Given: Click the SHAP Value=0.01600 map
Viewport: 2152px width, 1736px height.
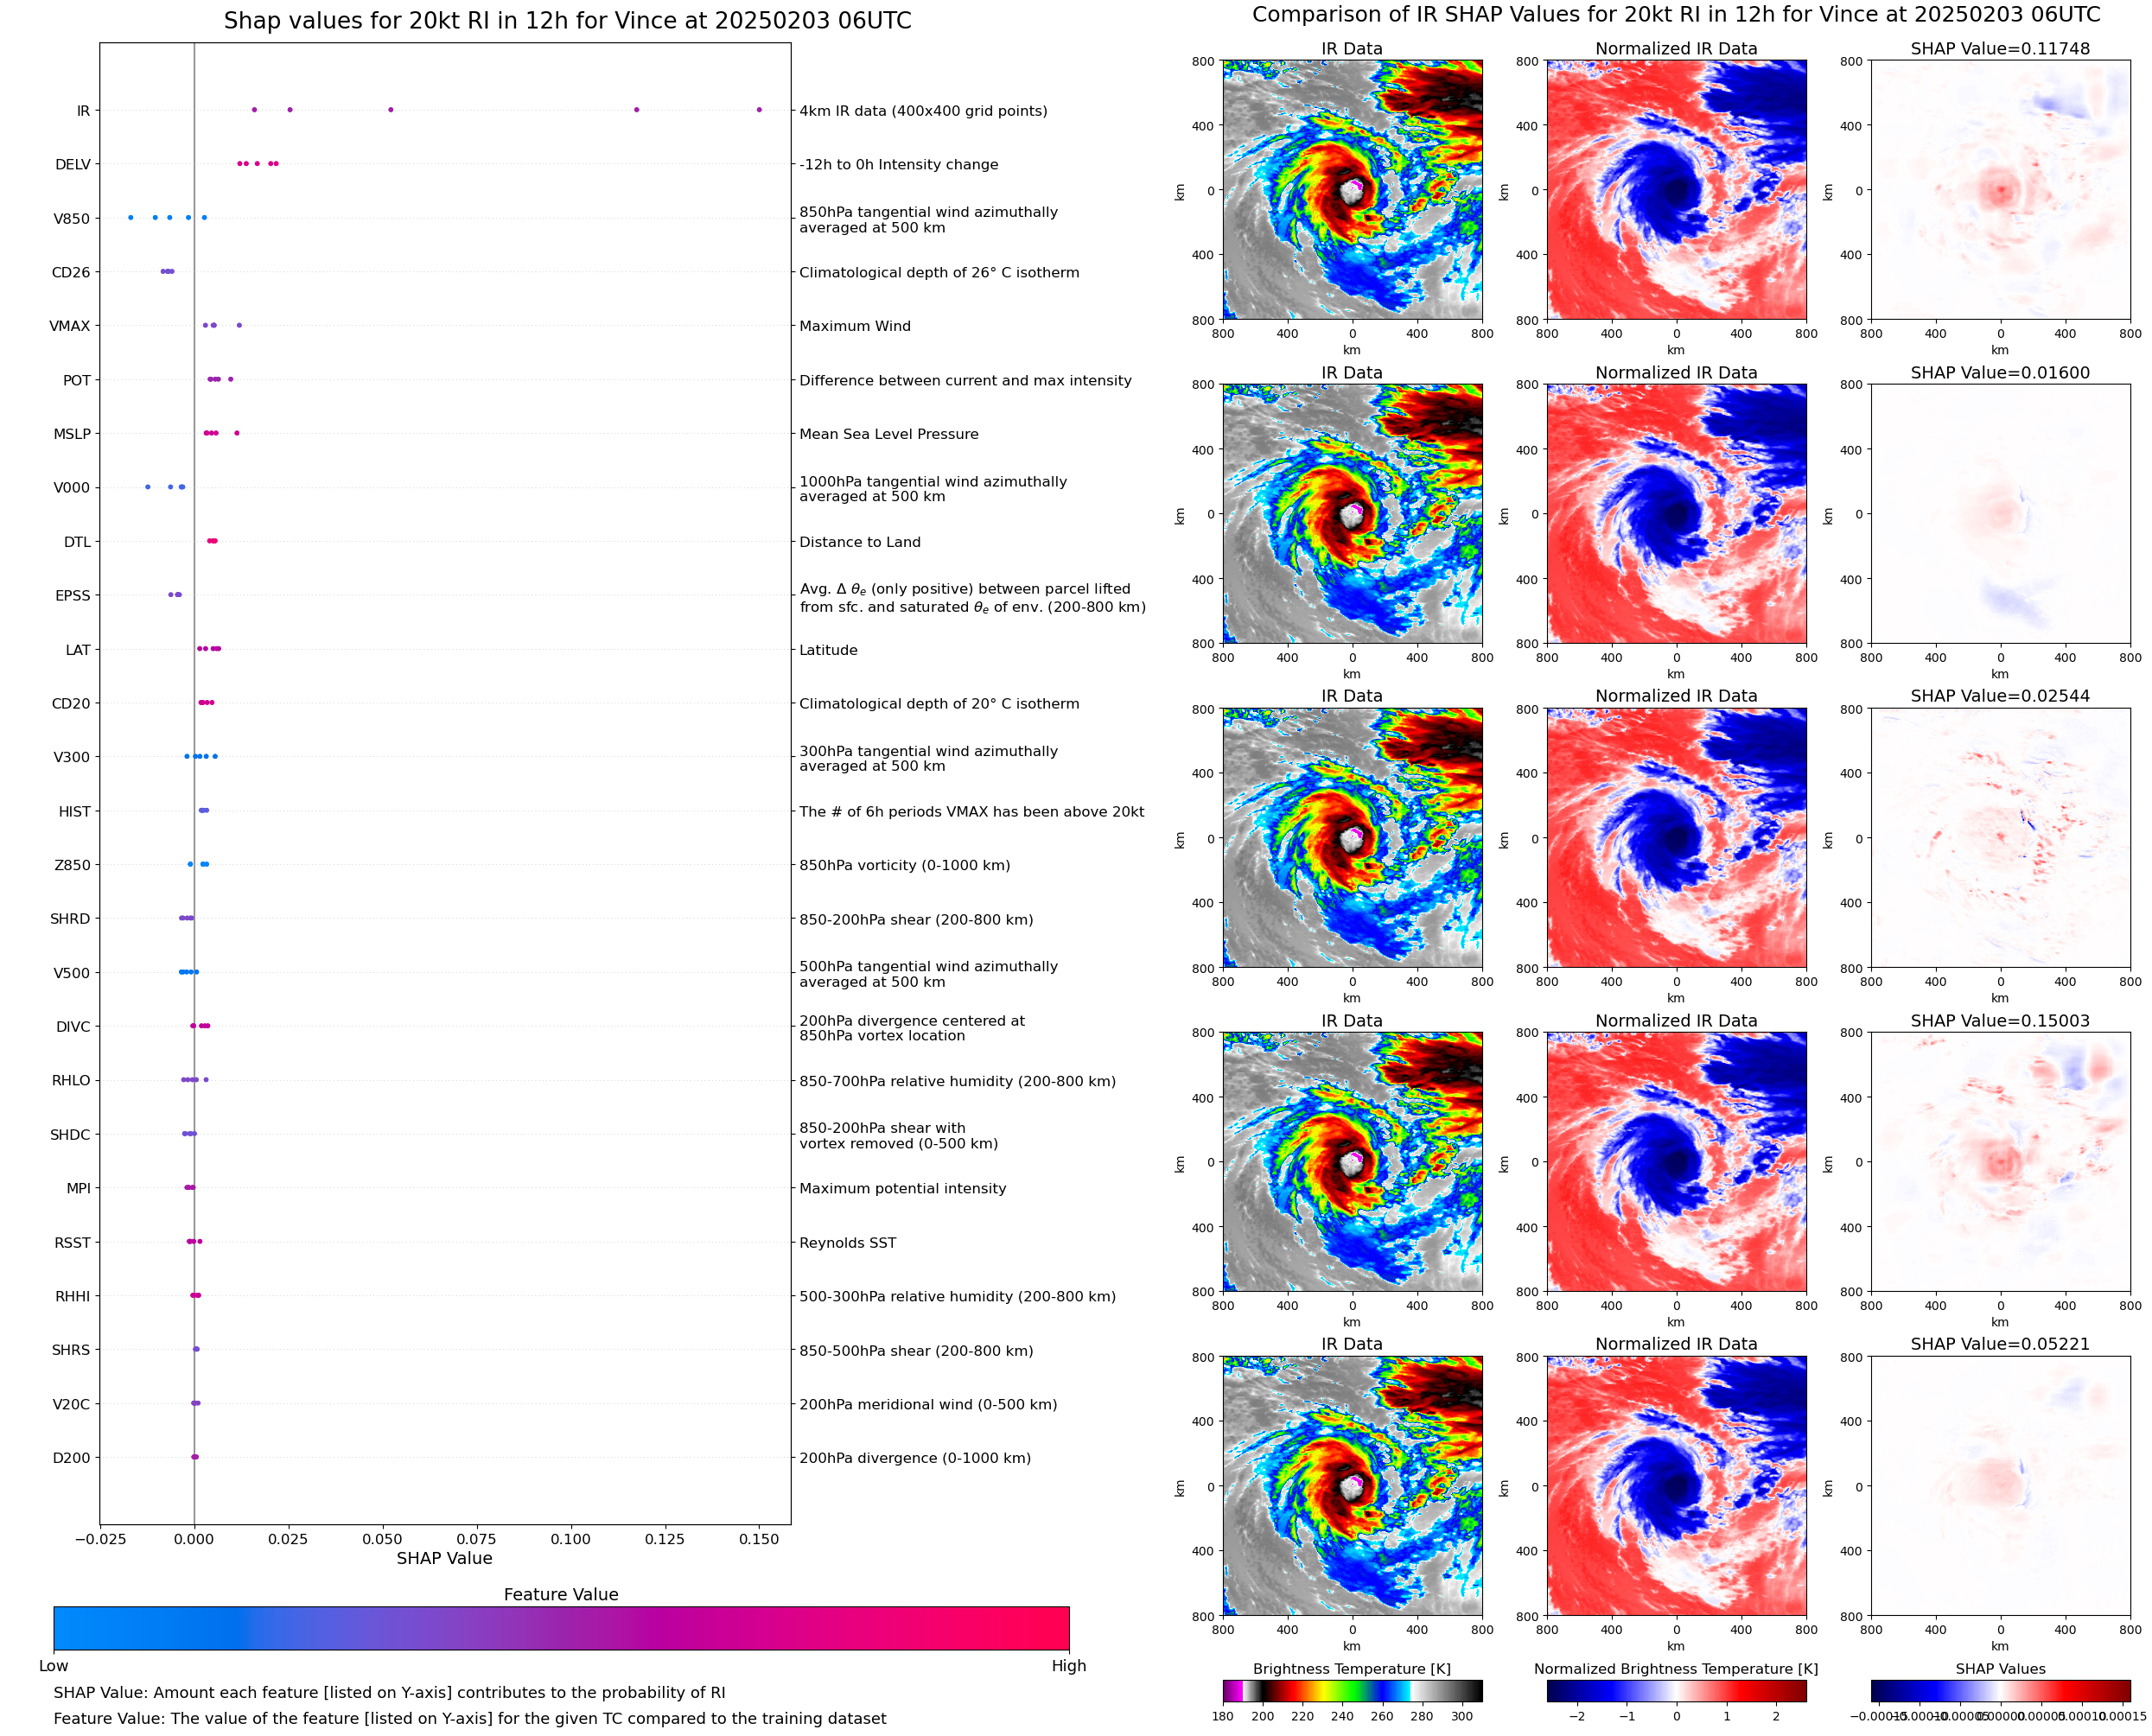Looking at the screenshot, I should point(1999,514).
